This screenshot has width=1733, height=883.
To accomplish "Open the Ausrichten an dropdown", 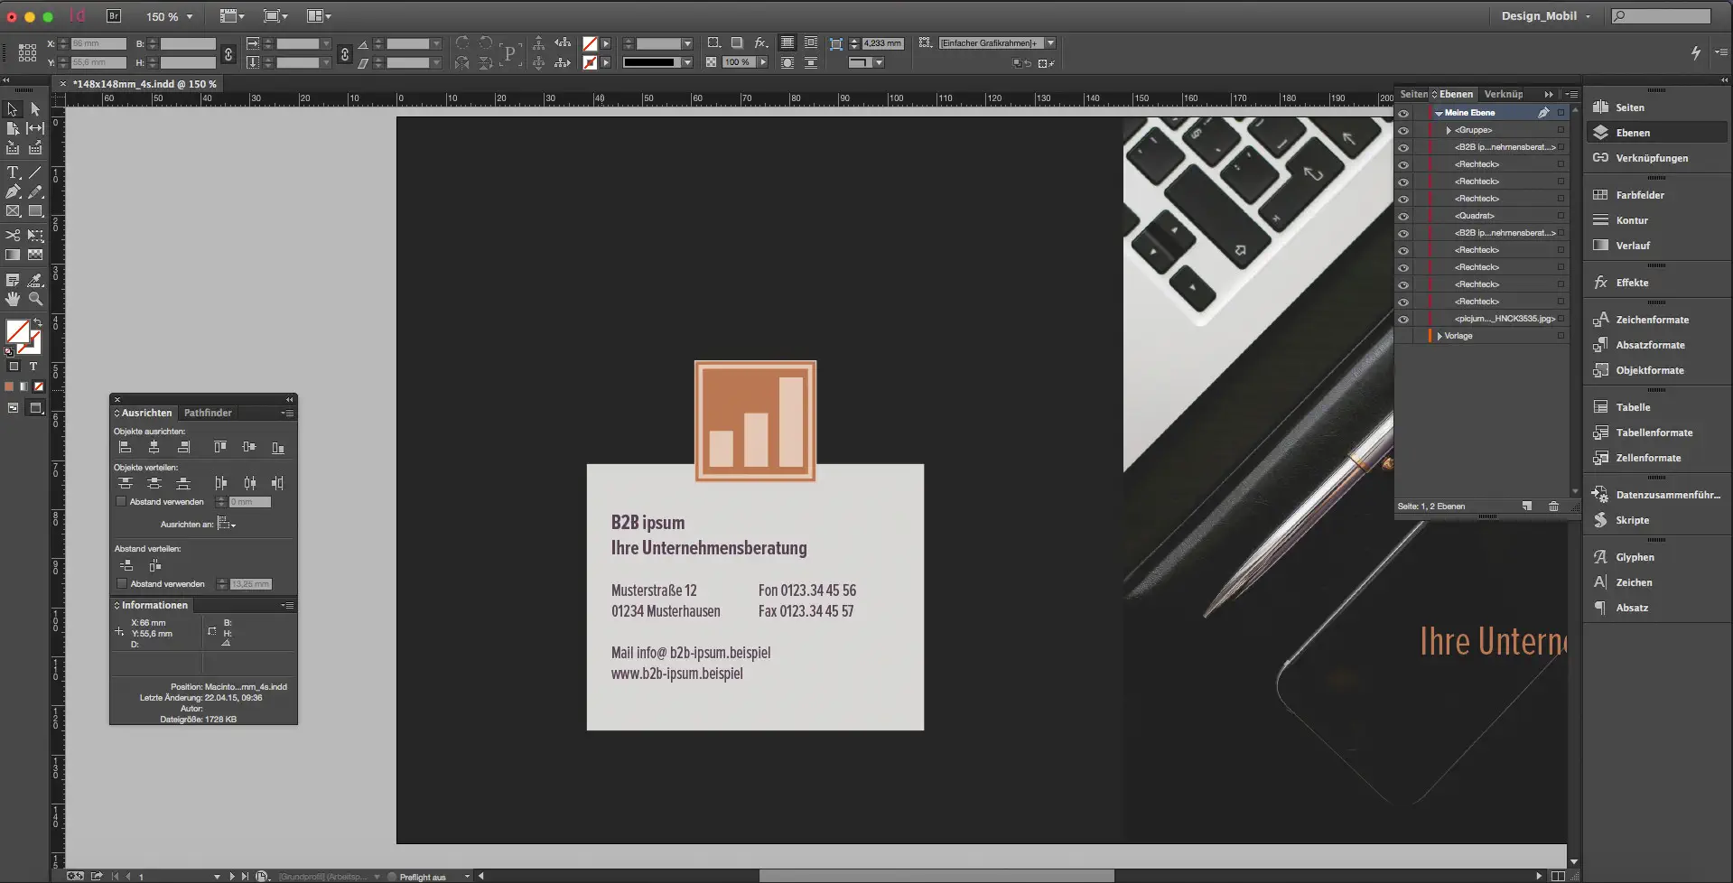I will tap(227, 524).
